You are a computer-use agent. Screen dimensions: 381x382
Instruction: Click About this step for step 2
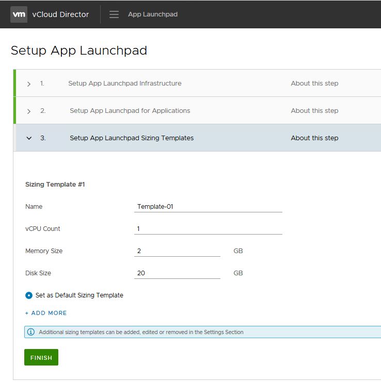(314, 111)
